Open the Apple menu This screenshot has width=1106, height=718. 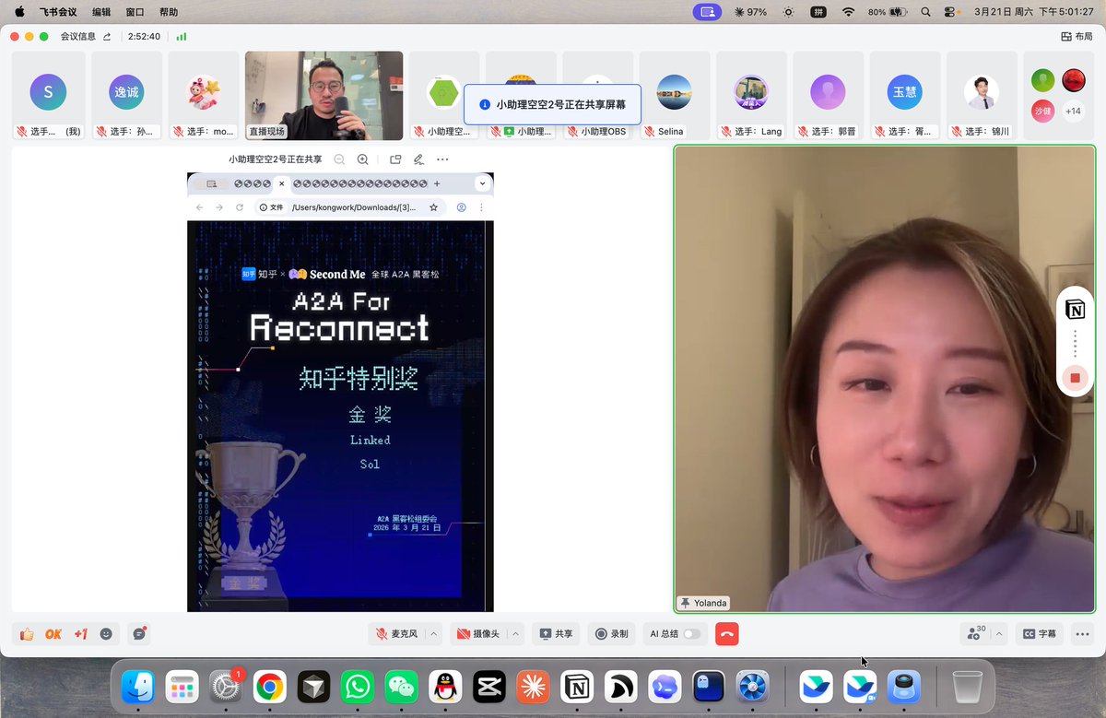[x=18, y=12]
